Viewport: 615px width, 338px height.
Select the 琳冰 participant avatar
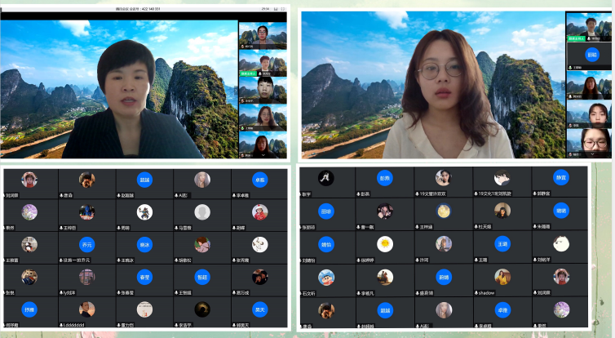click(144, 244)
